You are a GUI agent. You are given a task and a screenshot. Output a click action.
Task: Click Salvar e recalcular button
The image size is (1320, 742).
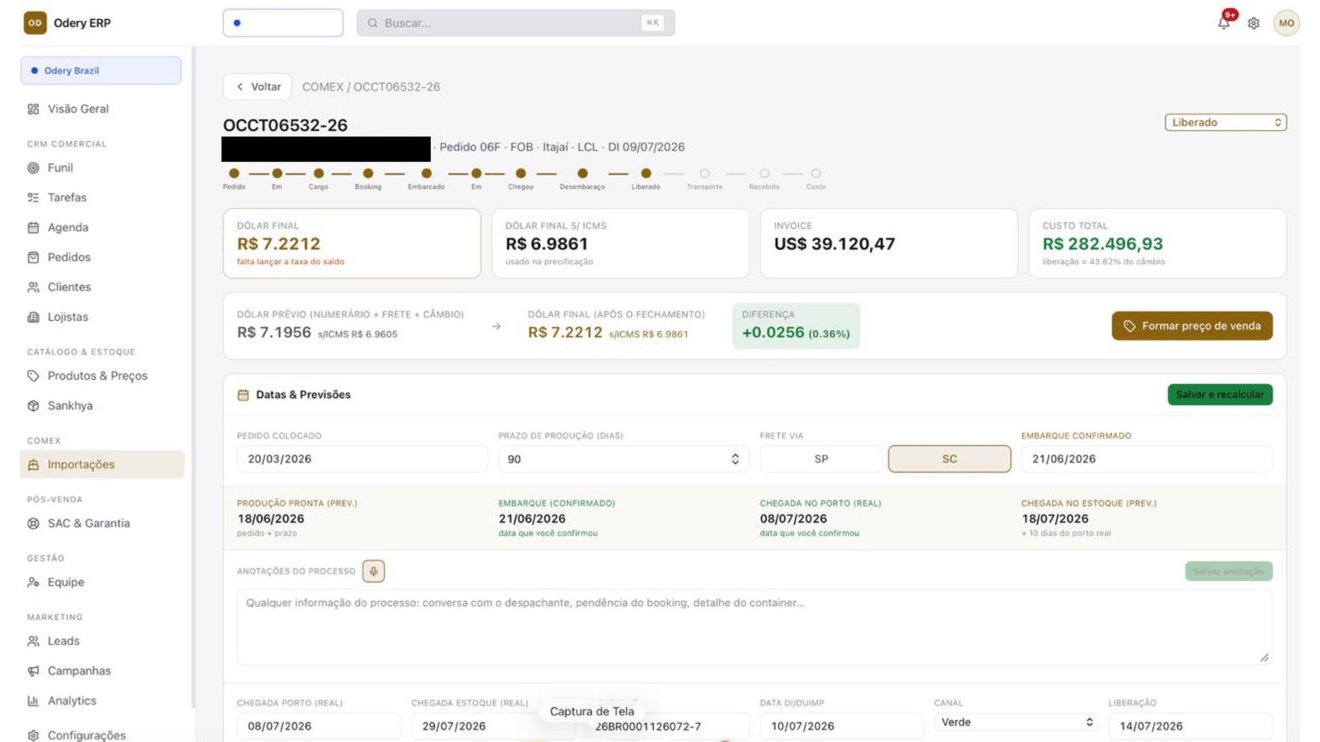1220,394
